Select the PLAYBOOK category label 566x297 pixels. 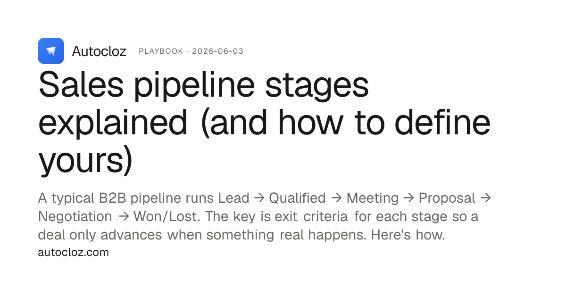pyautogui.click(x=161, y=51)
